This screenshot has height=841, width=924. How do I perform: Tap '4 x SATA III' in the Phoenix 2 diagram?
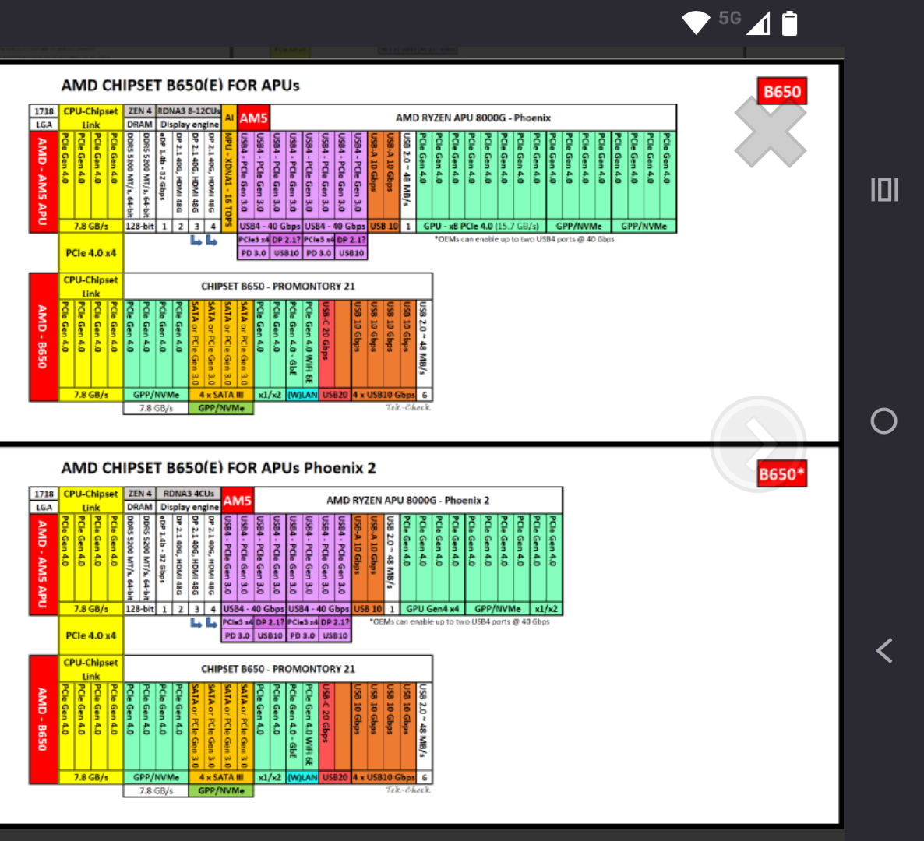point(221,777)
